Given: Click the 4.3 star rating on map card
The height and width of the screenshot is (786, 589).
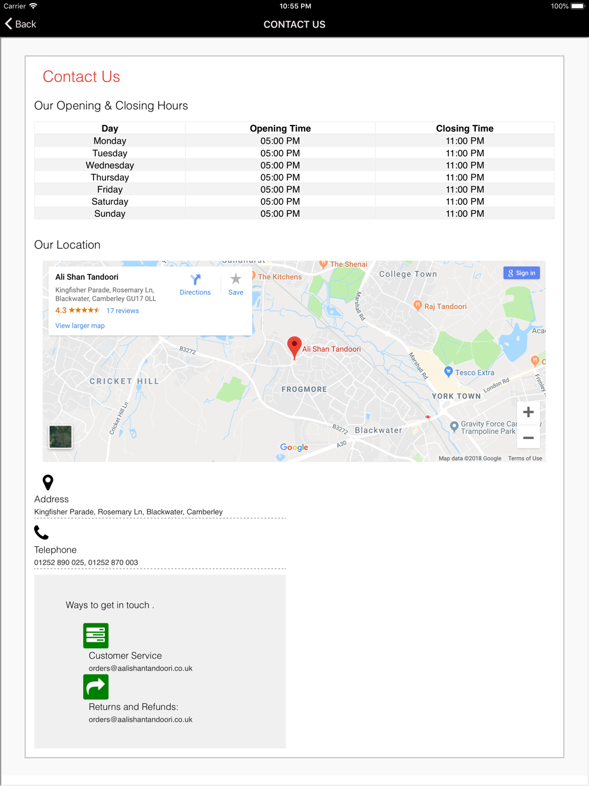Looking at the screenshot, I should pos(77,311).
